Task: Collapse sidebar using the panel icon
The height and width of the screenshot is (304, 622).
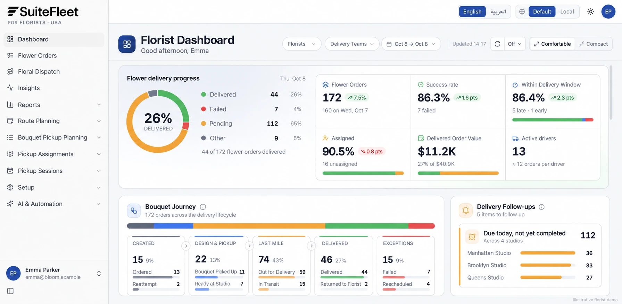Action: (10, 291)
